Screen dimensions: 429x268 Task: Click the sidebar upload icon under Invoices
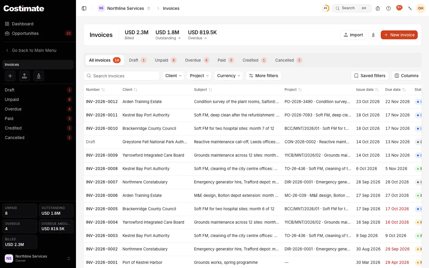pyautogui.click(x=24, y=76)
